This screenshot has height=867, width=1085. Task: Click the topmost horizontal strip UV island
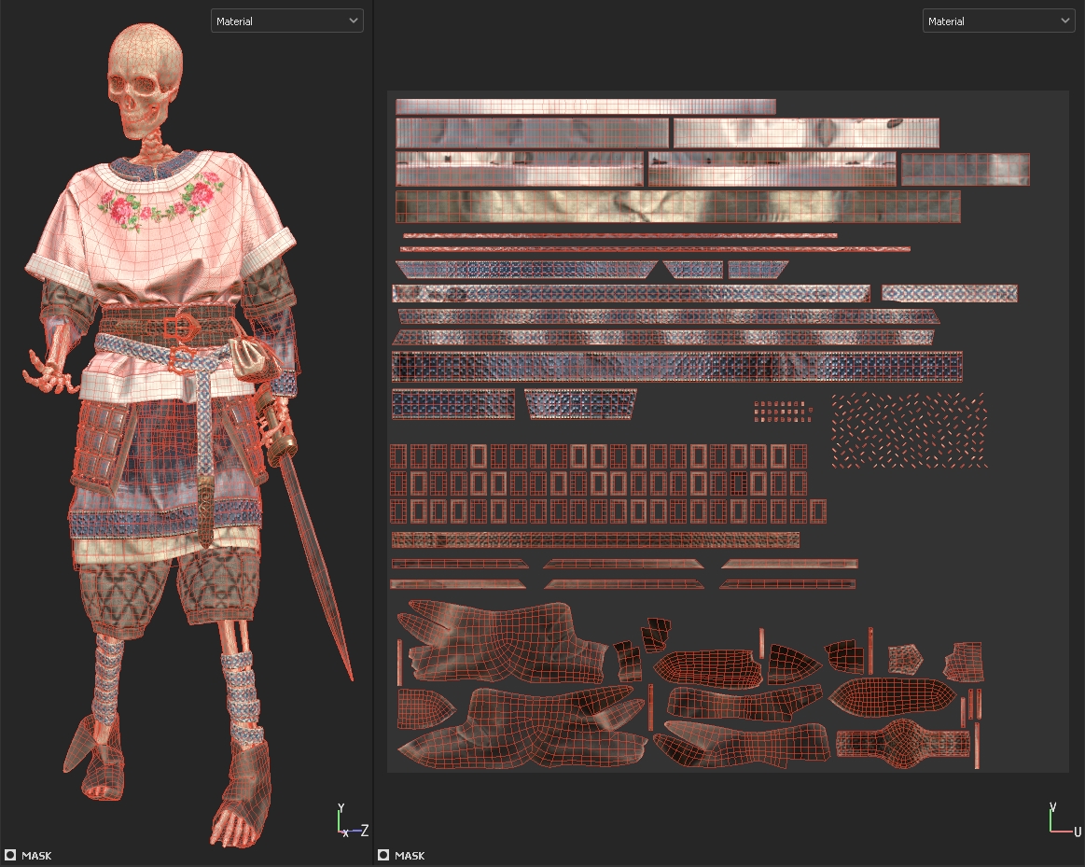(585, 106)
